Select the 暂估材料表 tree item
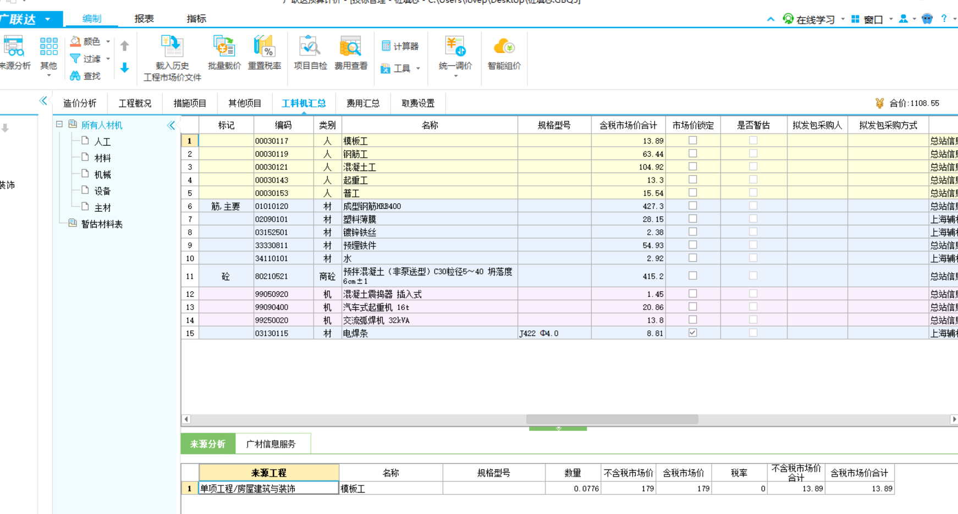This screenshot has height=514, width=958. click(102, 224)
